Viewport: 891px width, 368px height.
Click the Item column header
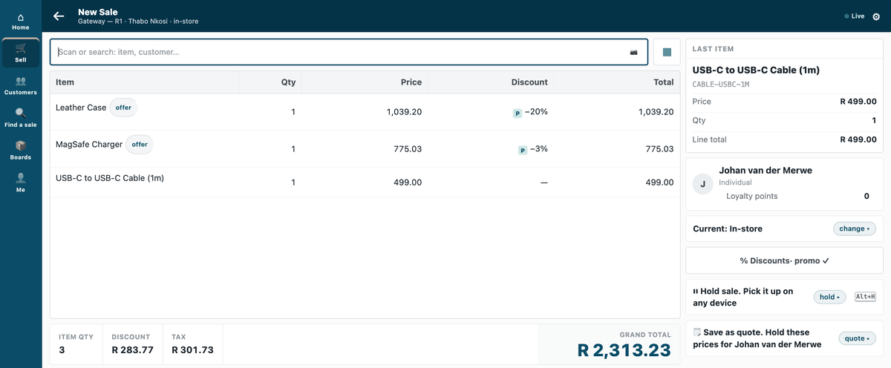click(x=145, y=82)
